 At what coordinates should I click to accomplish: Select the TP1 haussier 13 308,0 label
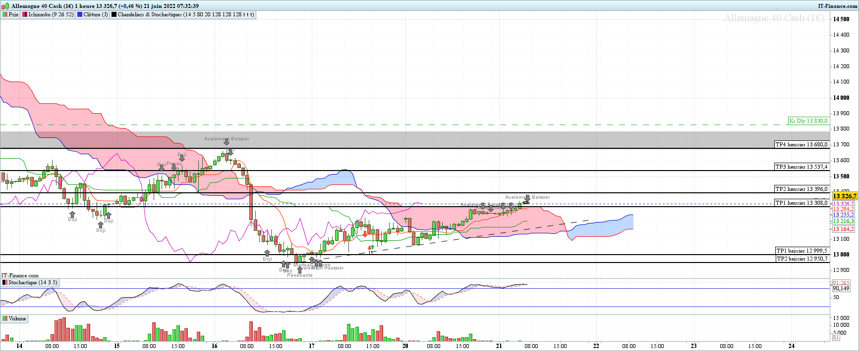802,203
